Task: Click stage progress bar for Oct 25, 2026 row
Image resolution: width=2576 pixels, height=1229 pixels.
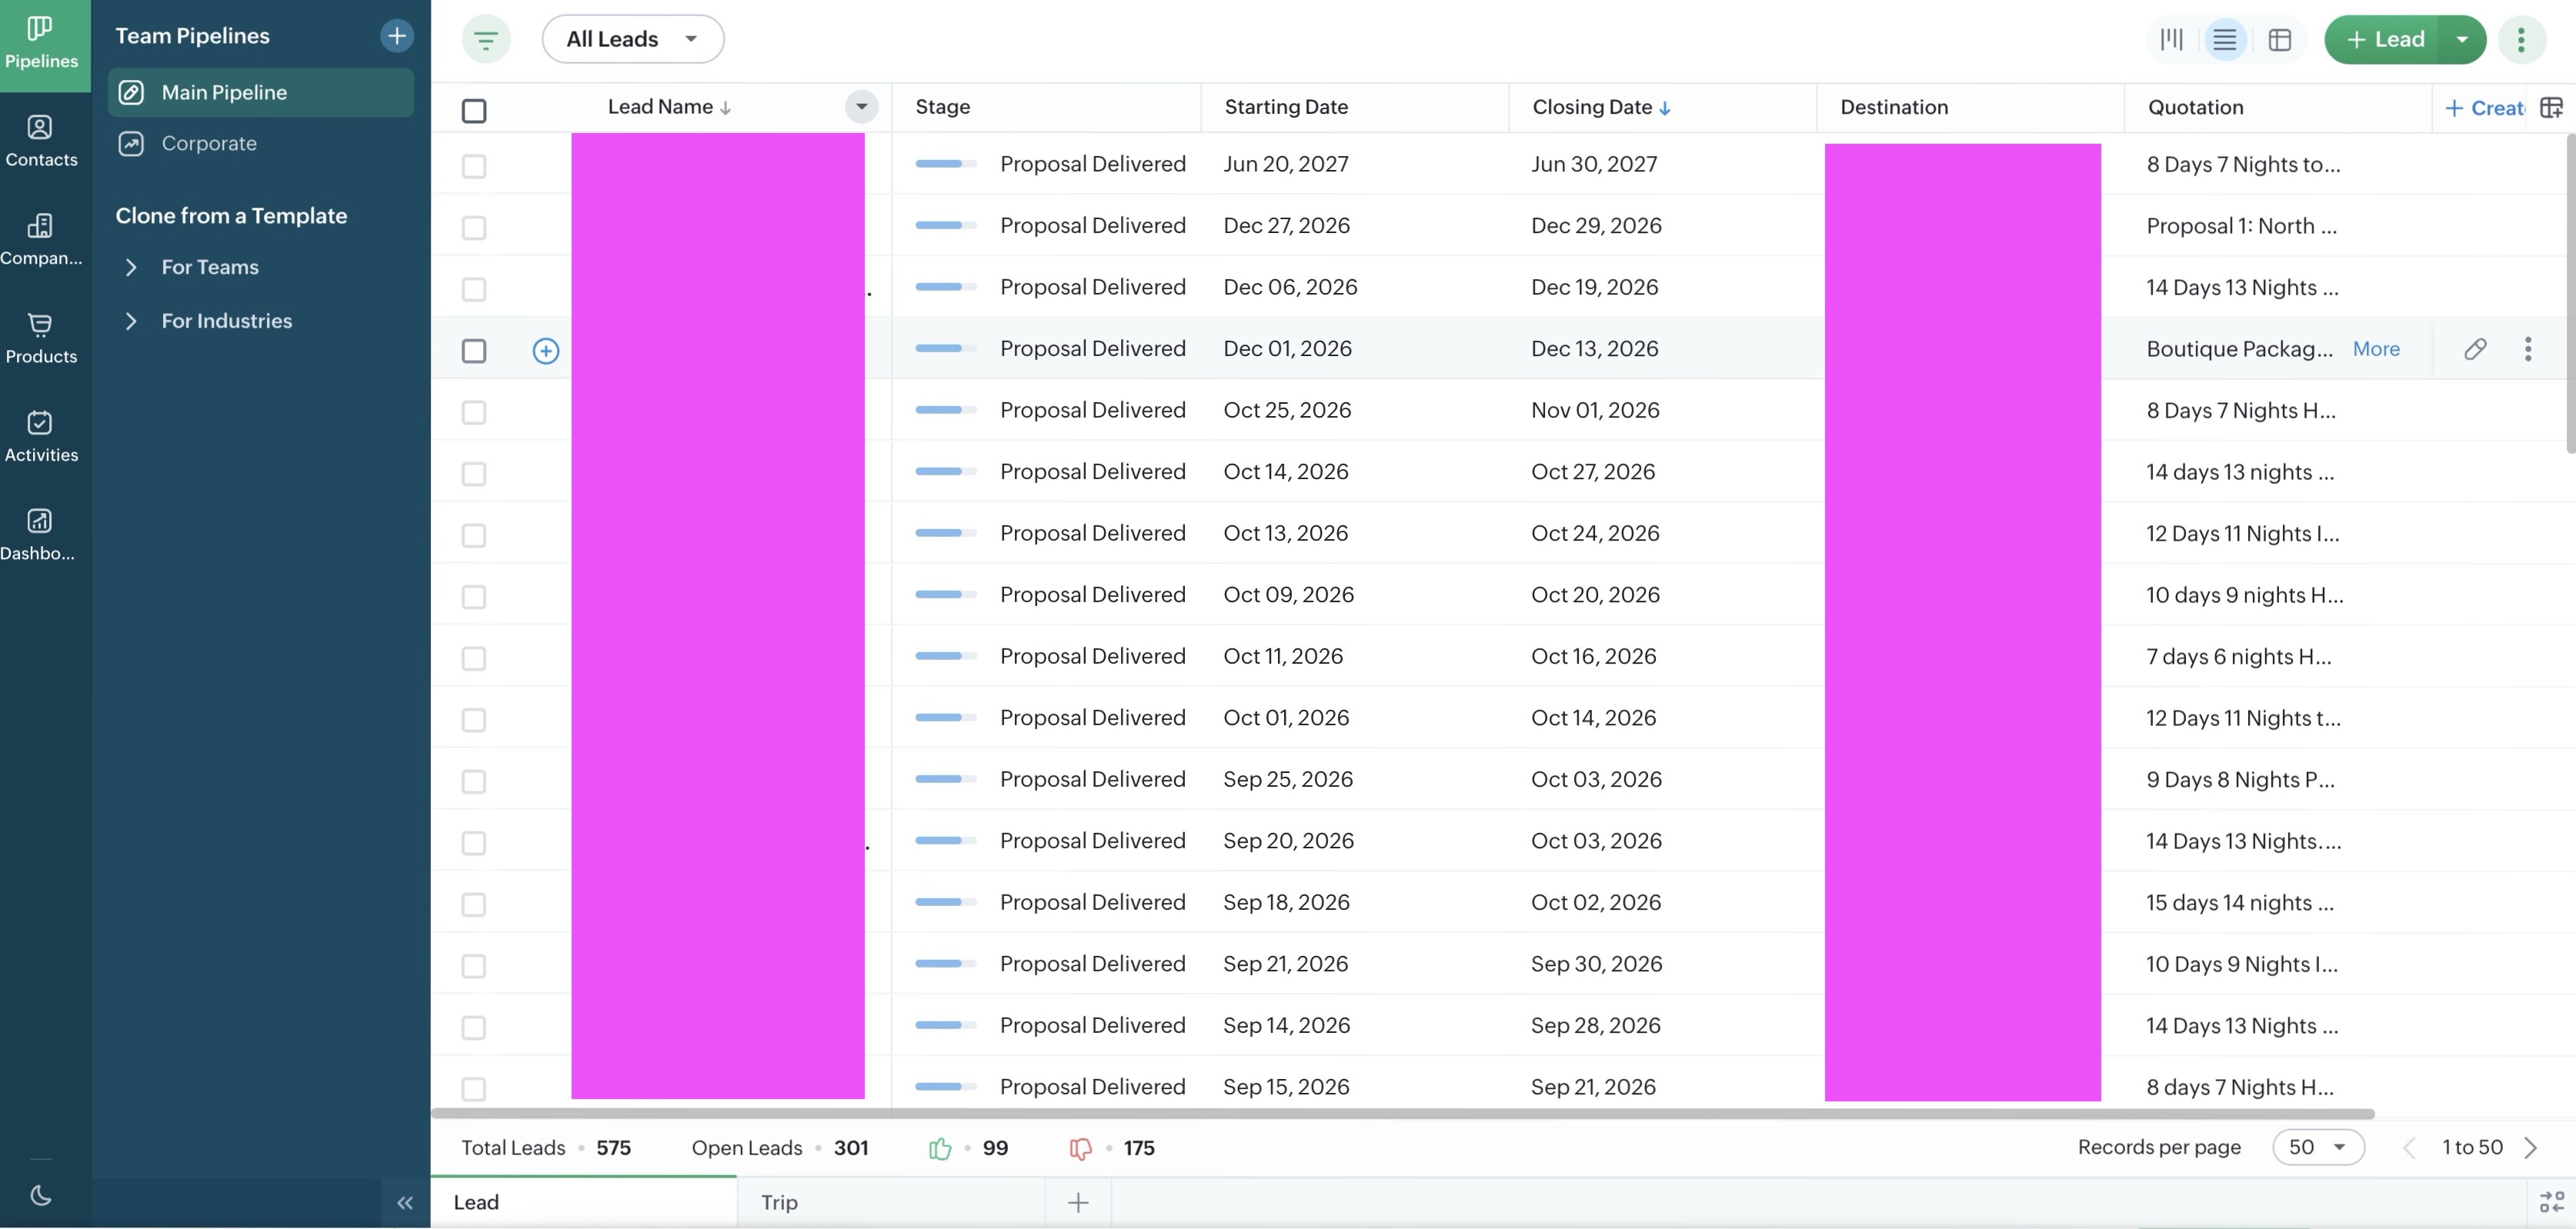Action: tap(945, 410)
